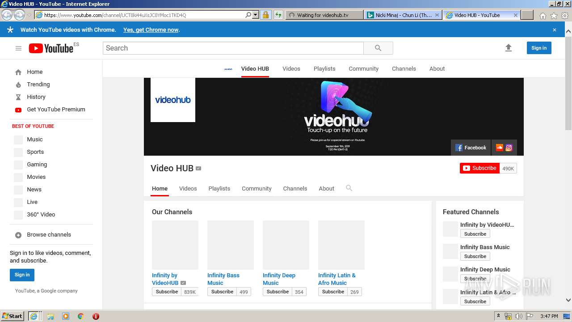Click the upload video icon
The width and height of the screenshot is (572, 322).
(x=508, y=48)
